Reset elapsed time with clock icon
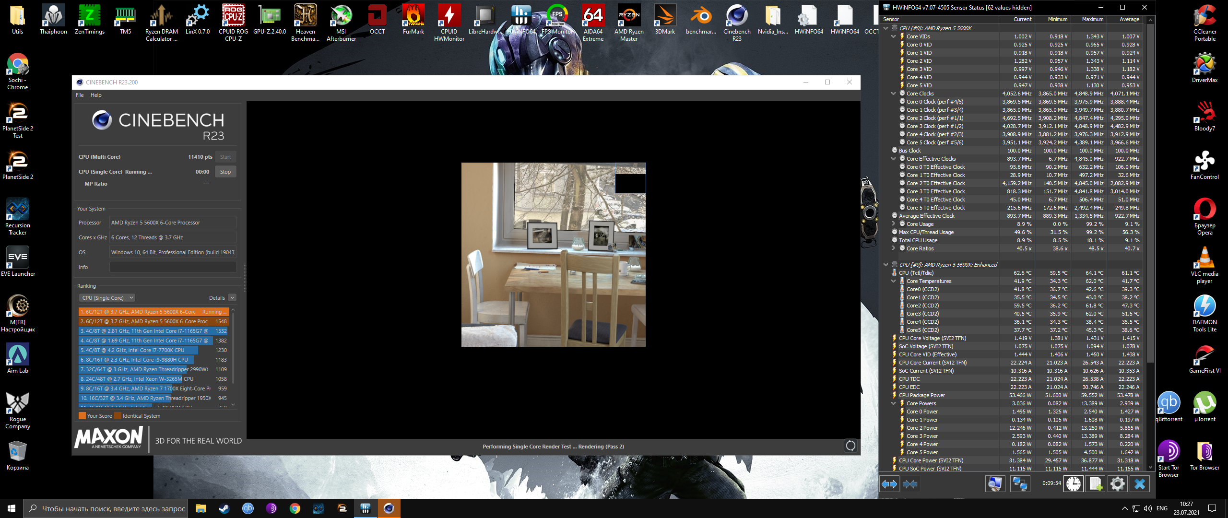The width and height of the screenshot is (1228, 518). 1074,484
